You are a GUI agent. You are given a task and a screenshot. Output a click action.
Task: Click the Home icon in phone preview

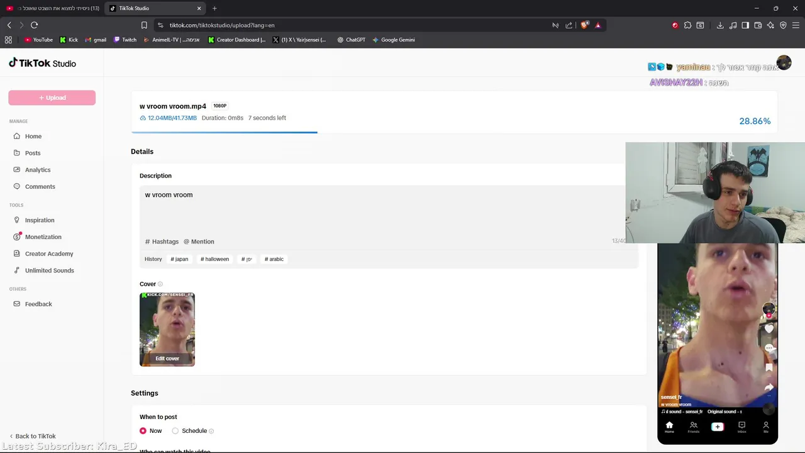[669, 427]
